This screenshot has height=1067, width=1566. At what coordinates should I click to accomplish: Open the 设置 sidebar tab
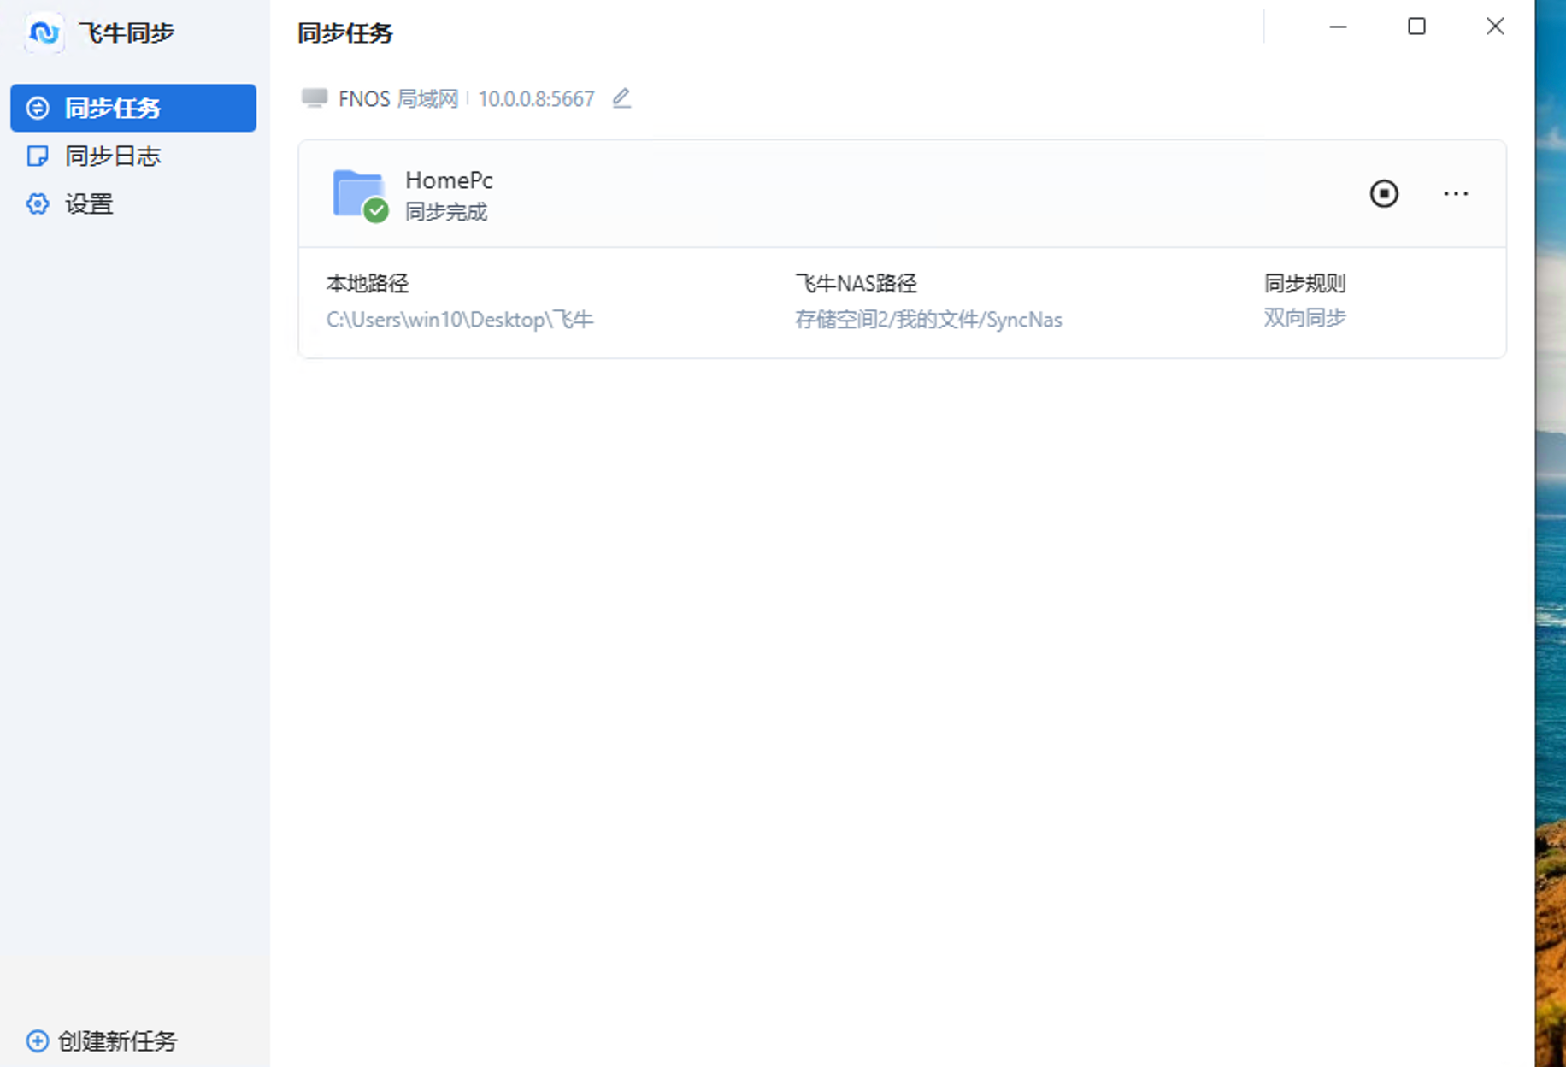(x=133, y=203)
